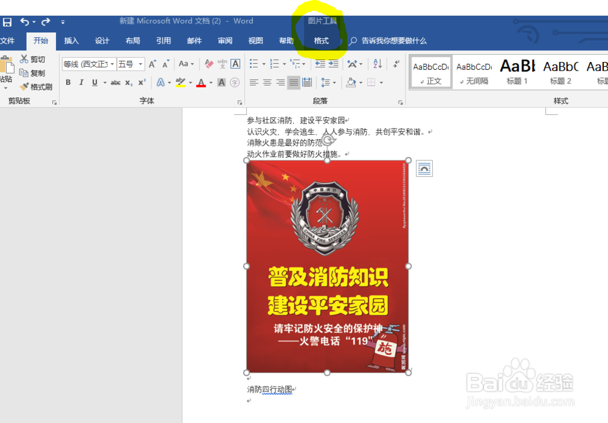Toggle justify alignment

[294, 83]
